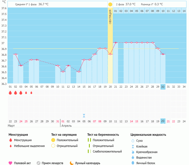Click the temperature point on cycle day 02

[x=16, y=54]
